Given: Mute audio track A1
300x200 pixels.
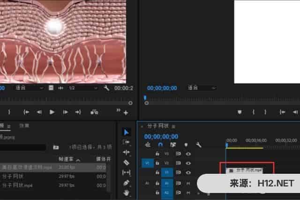Looking at the screenshot, I should [188, 183].
